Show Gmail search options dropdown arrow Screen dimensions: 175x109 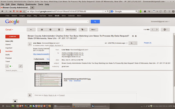click(87, 22)
